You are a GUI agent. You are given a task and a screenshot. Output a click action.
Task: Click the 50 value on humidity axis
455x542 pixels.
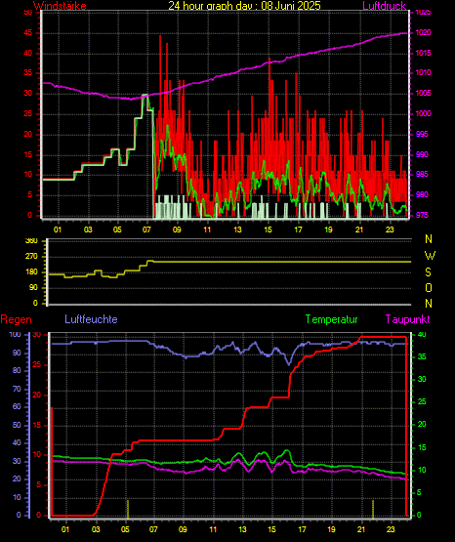tap(17, 425)
